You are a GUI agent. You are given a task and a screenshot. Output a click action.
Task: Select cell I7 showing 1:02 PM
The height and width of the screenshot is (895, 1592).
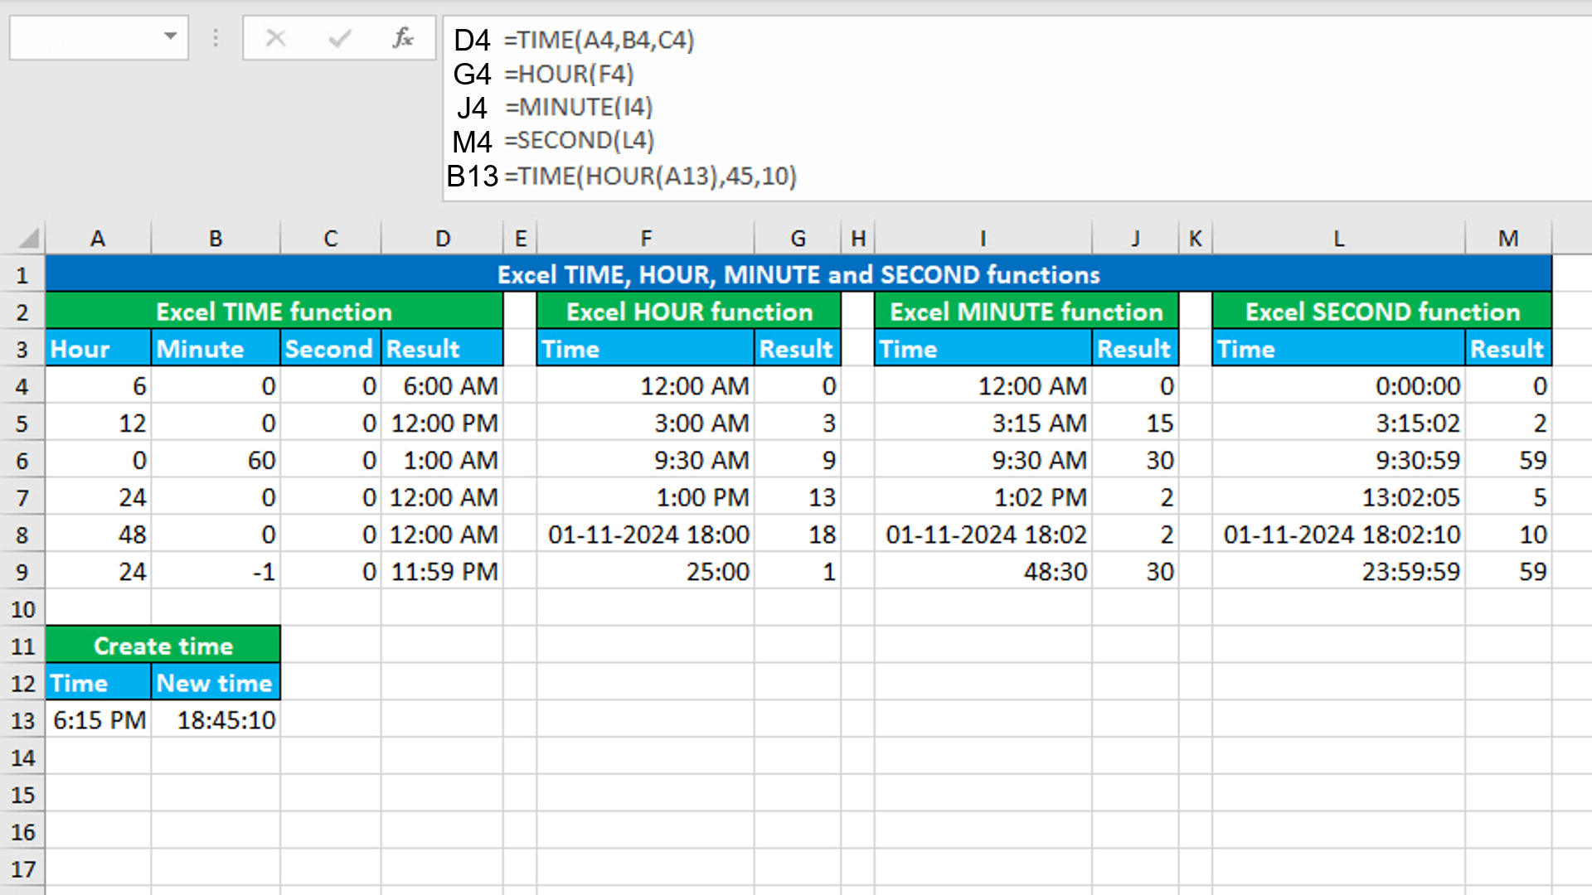coord(983,497)
